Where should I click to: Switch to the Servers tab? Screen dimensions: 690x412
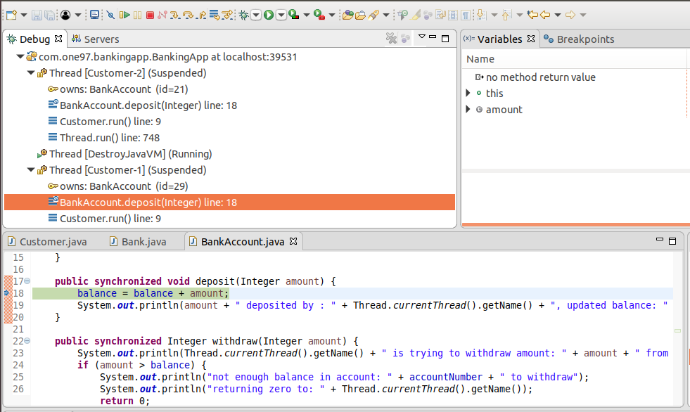coord(101,39)
